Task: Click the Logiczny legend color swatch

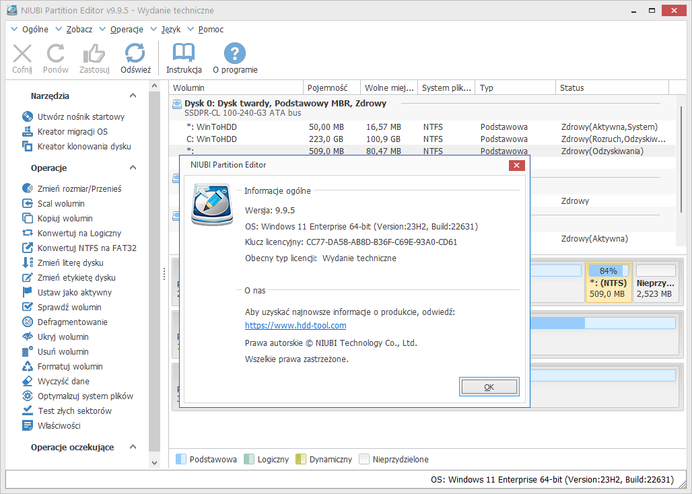Action: pyautogui.click(x=249, y=459)
